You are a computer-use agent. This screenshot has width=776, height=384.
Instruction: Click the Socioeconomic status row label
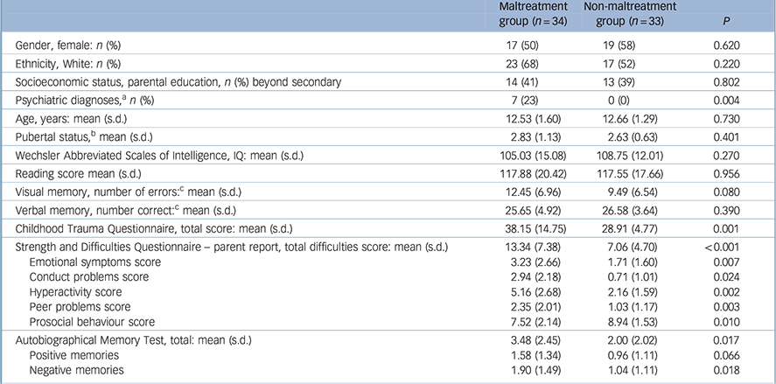coord(190,83)
